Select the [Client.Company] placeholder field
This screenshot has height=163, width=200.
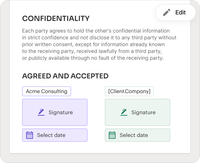tap(129, 91)
